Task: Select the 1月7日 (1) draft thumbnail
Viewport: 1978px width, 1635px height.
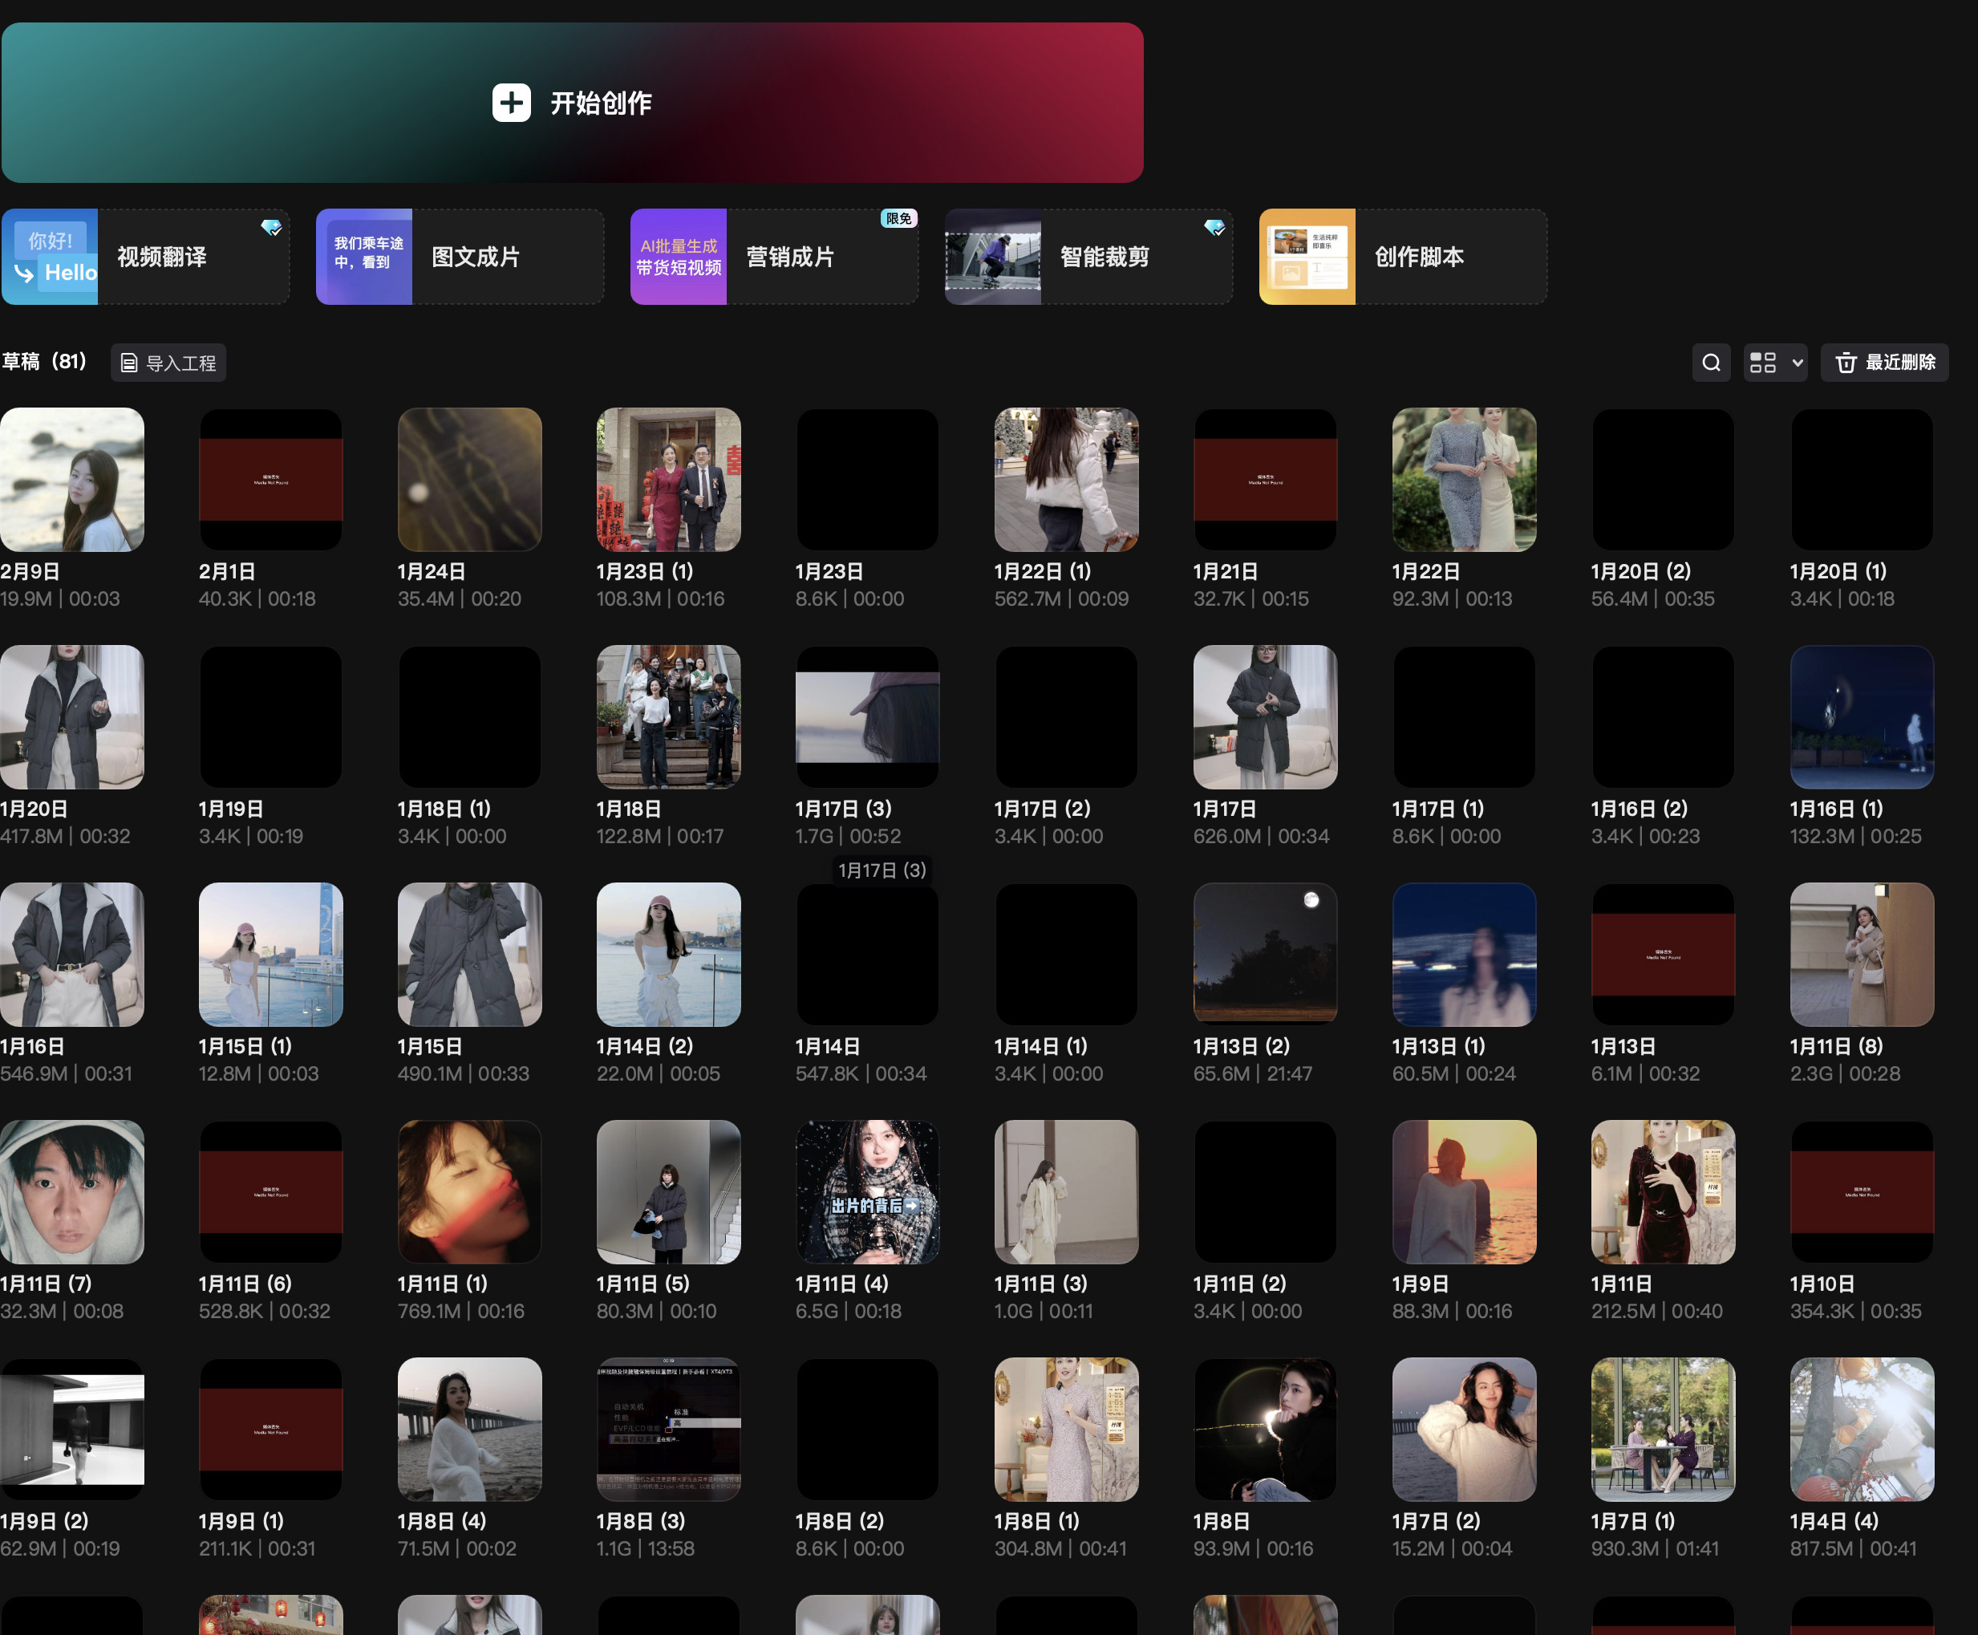Action: pyautogui.click(x=1664, y=1429)
